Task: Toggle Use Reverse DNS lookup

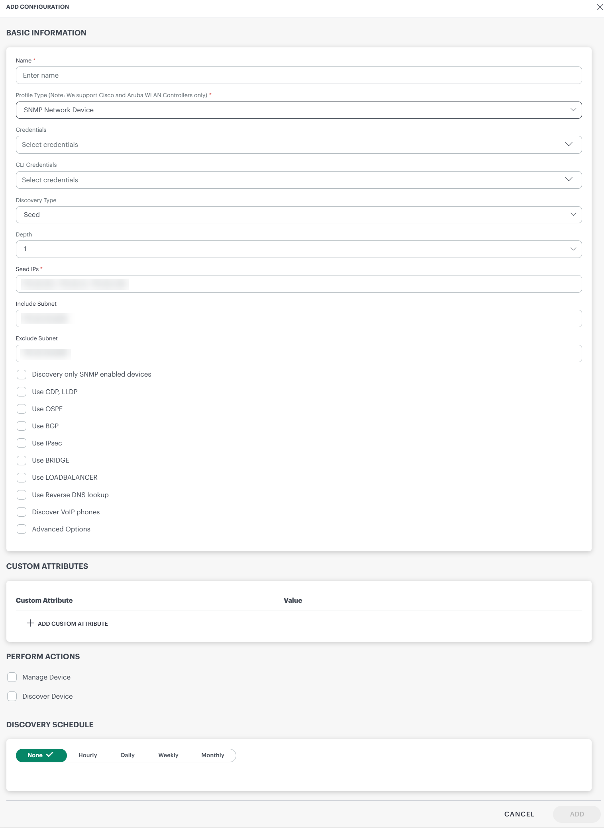Action: tap(22, 495)
